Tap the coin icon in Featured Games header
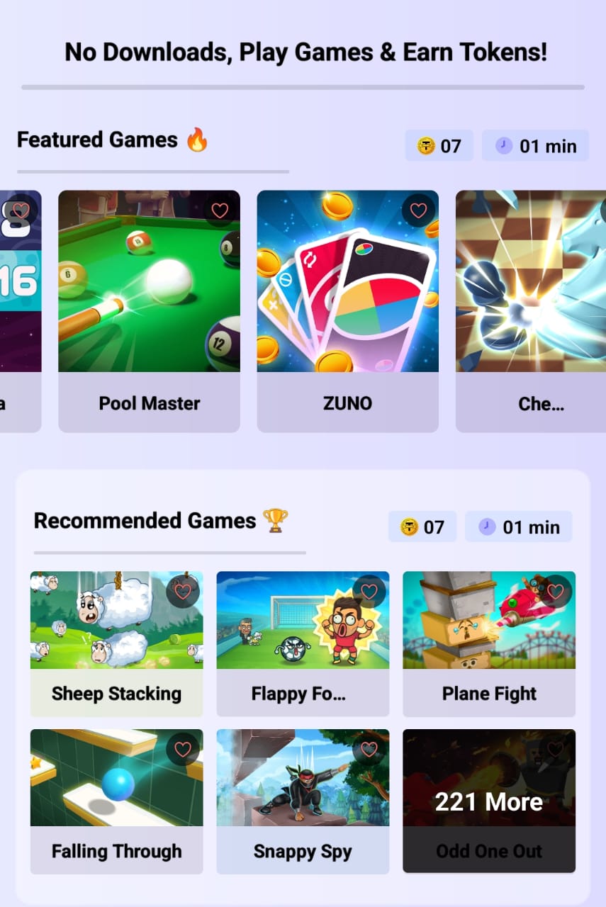606x907 pixels. (425, 146)
